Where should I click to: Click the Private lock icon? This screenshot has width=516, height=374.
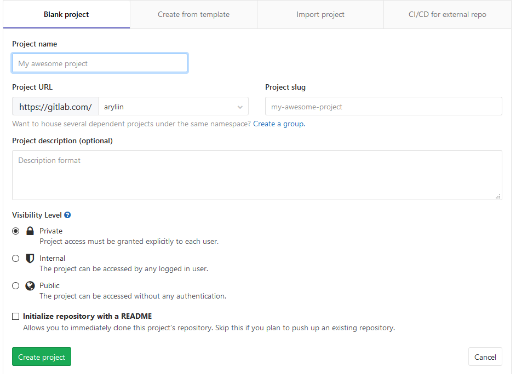click(30, 231)
